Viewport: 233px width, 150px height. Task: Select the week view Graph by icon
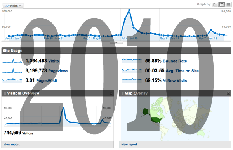222,5
